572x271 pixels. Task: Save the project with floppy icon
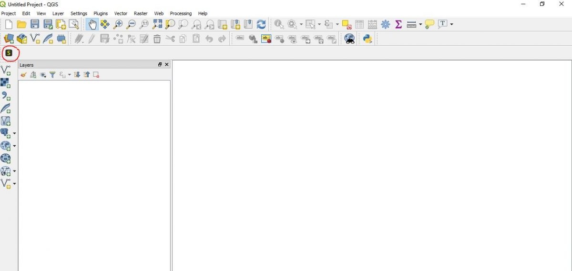point(35,24)
